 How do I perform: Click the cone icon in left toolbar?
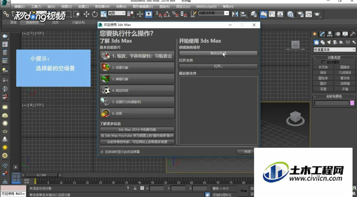[5, 139]
